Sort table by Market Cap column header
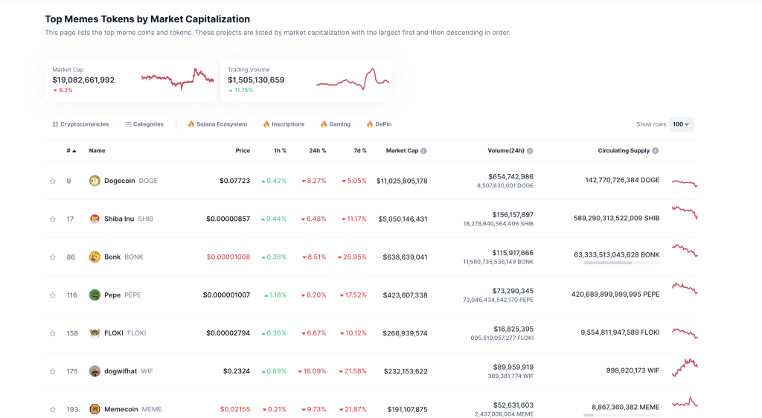 pos(402,150)
